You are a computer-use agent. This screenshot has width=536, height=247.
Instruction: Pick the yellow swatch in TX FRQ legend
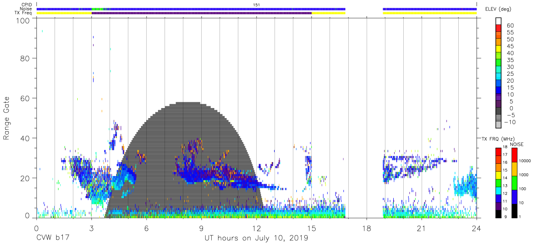coord(498,175)
